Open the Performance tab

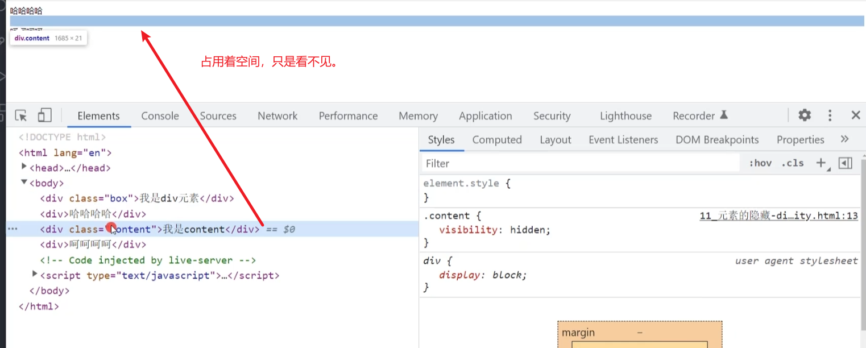(348, 116)
